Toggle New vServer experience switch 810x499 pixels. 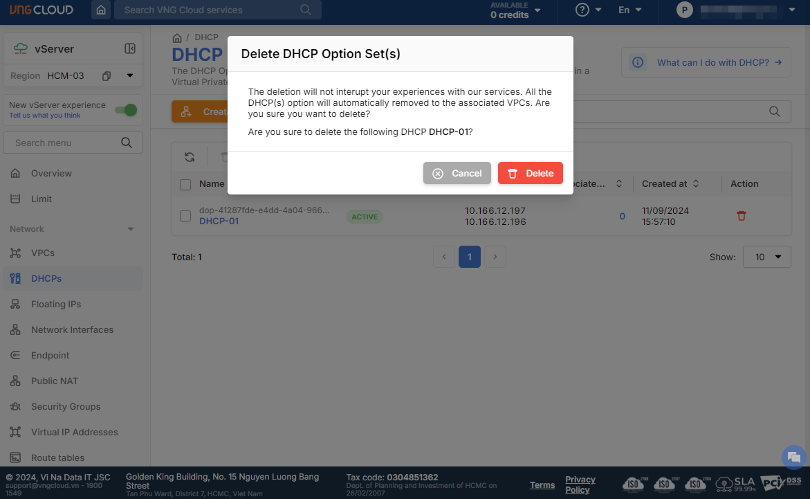(x=126, y=110)
